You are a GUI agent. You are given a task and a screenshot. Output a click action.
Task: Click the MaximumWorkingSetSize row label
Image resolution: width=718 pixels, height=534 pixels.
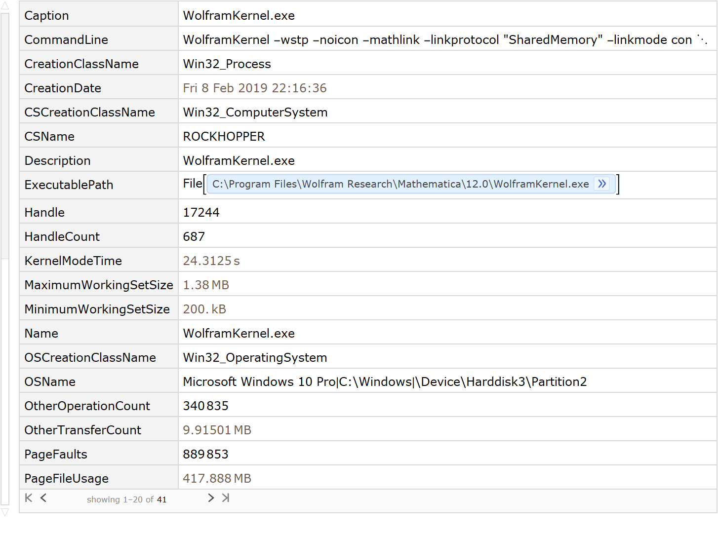tap(98, 285)
